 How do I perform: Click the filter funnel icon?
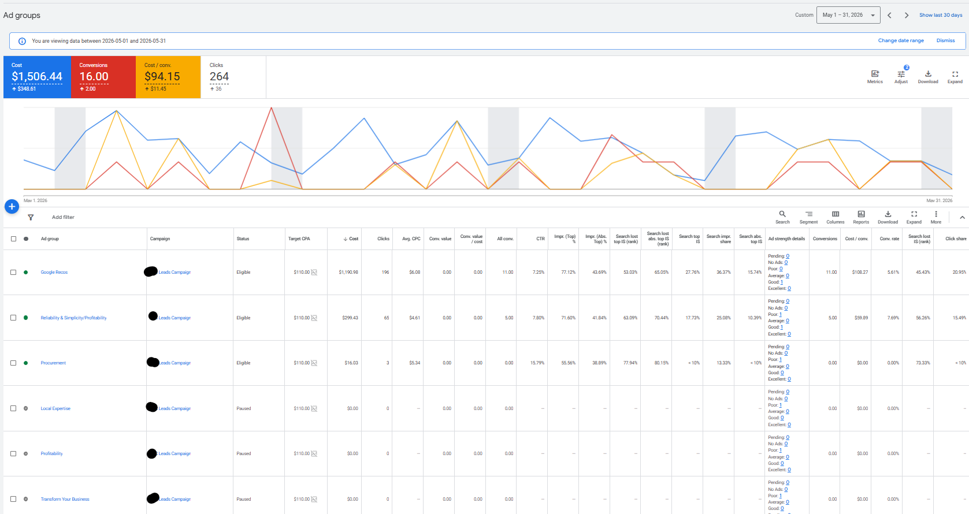point(31,218)
